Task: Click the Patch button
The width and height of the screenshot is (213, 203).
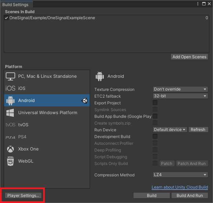Action: click(x=167, y=164)
